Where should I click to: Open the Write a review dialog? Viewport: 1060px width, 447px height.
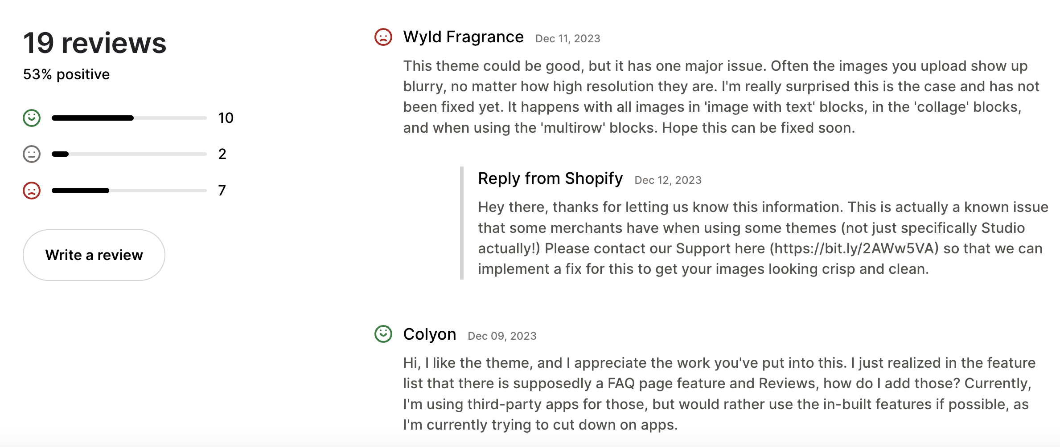94,255
